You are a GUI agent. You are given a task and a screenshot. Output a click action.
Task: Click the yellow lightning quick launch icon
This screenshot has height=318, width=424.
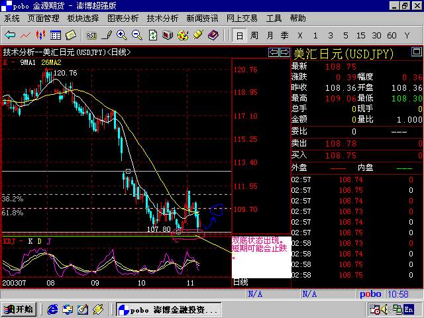(98, 309)
